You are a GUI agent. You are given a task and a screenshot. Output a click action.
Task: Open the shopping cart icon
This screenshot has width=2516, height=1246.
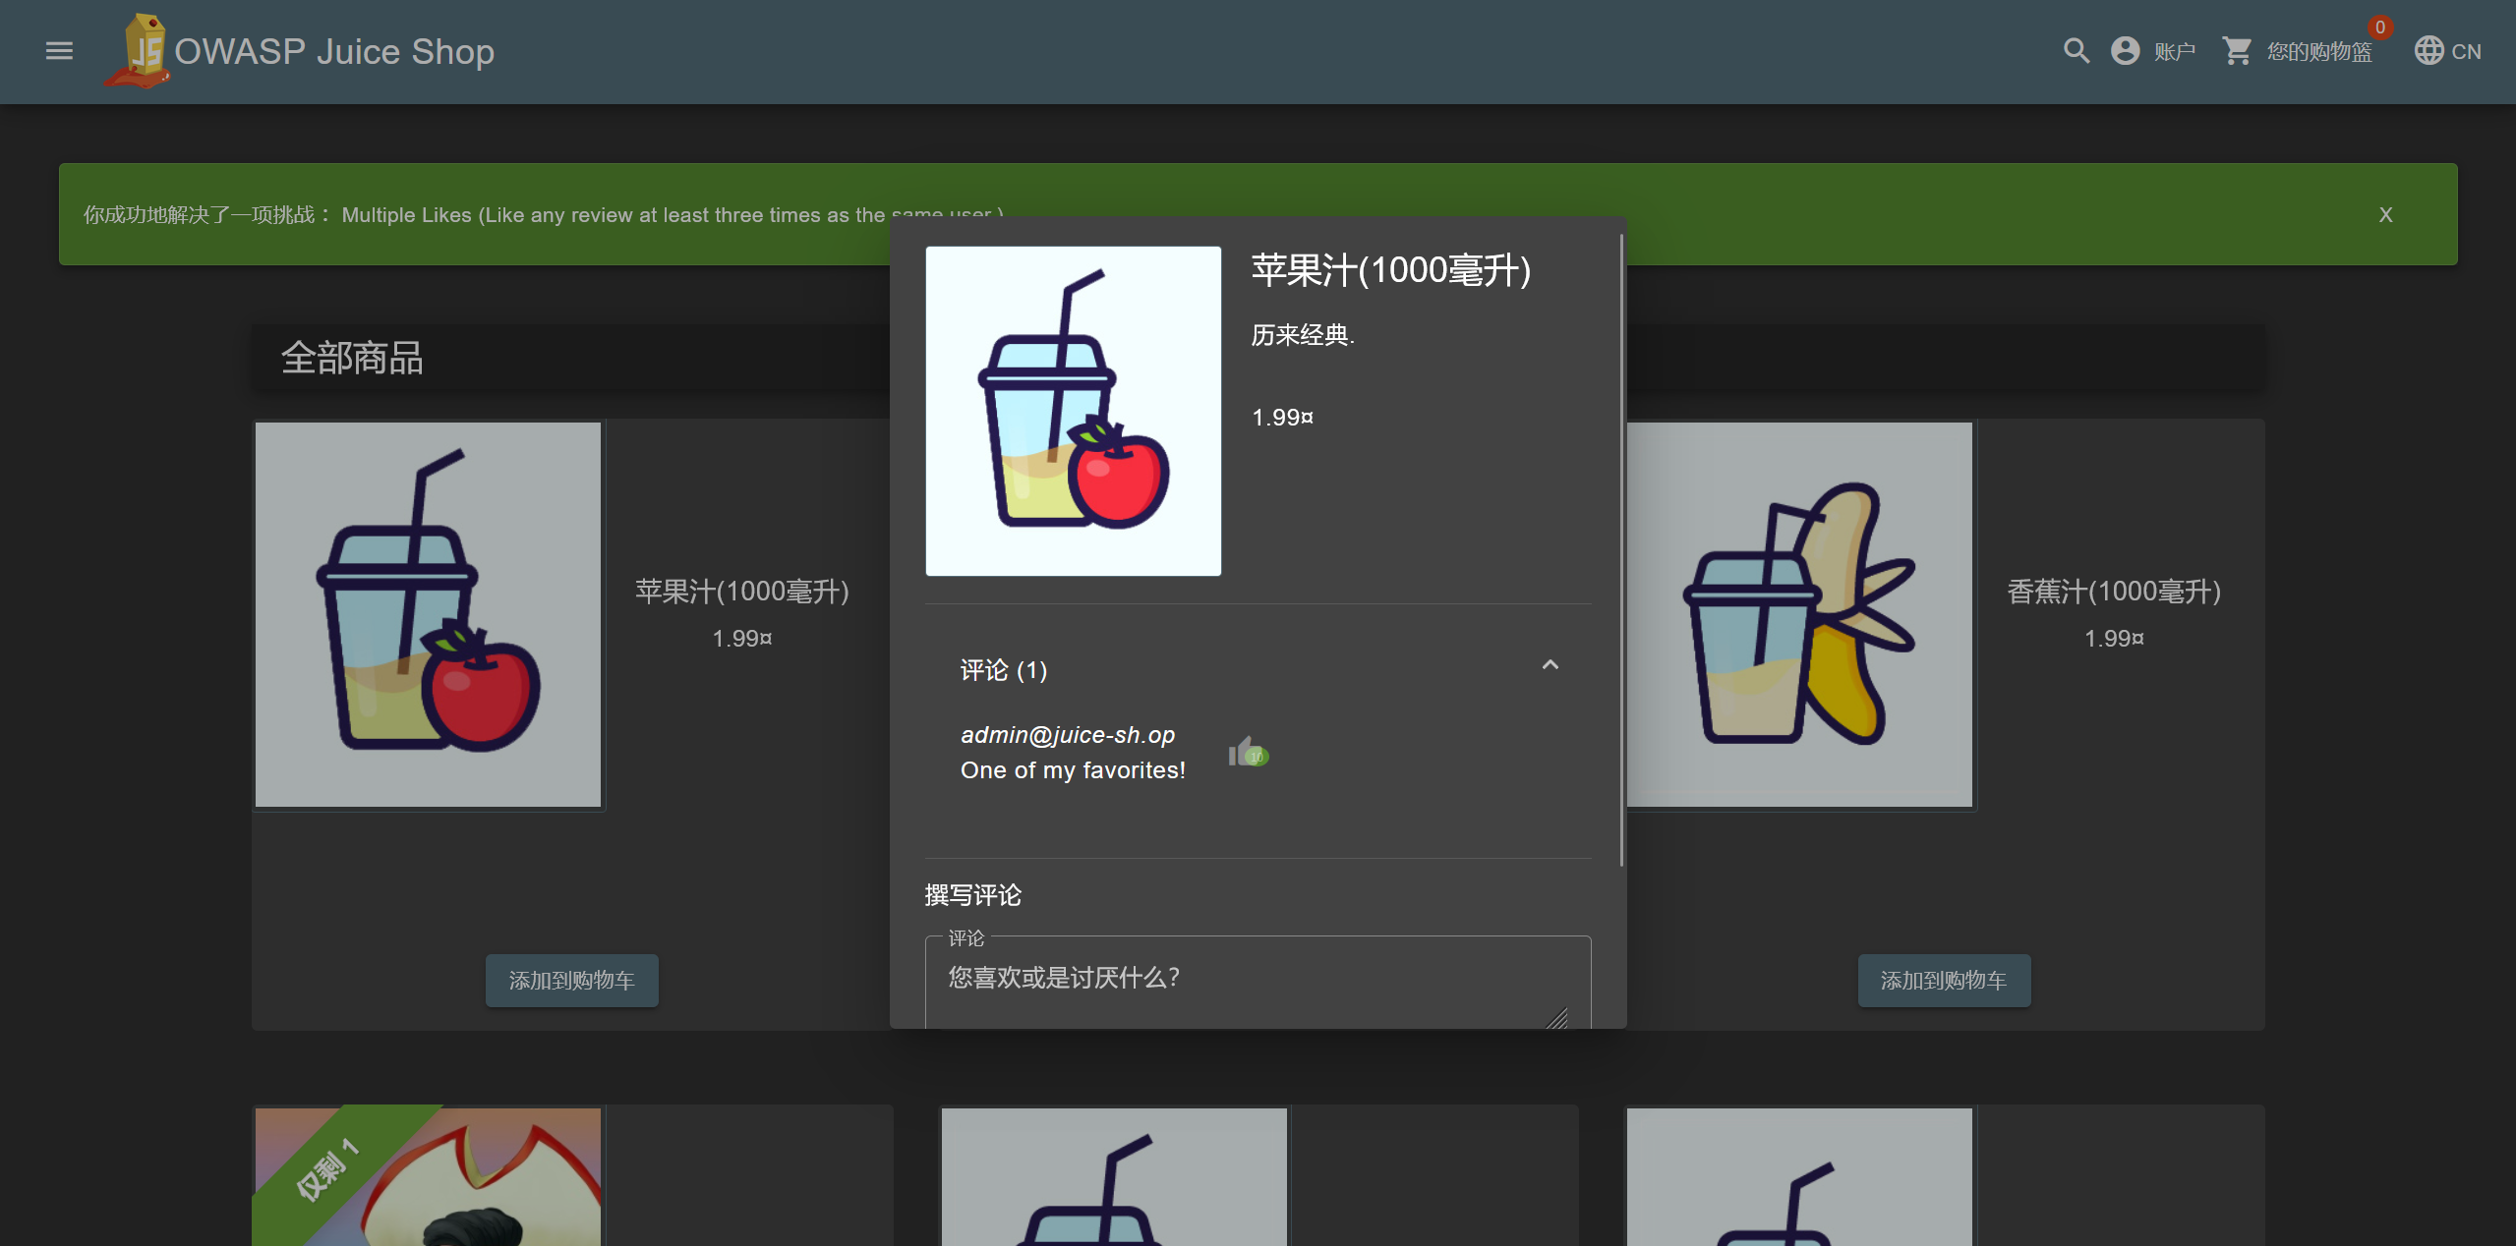2237,51
